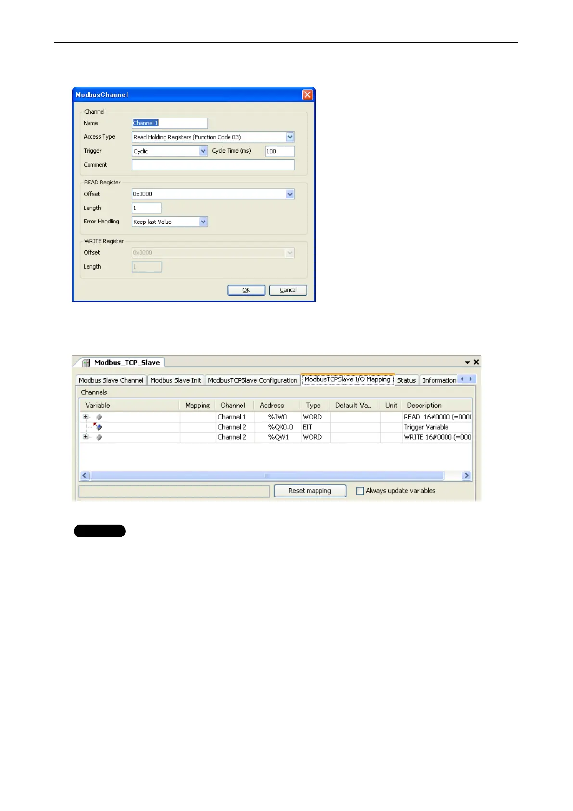Edit the Cycle Time (ms) field
573x811 pixels.
[280, 151]
